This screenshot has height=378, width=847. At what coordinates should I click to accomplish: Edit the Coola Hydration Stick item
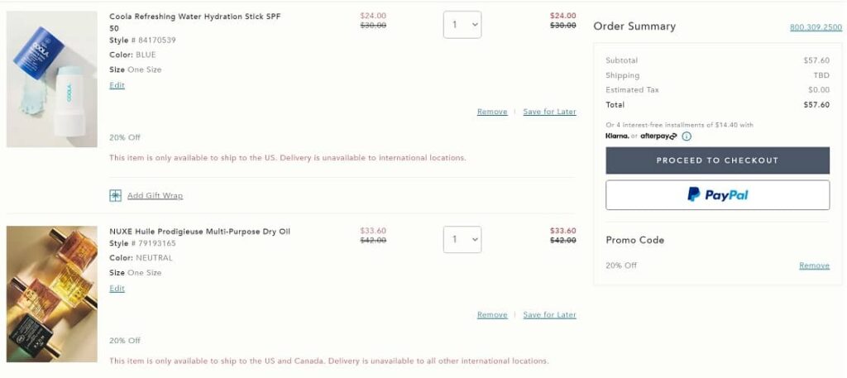point(117,85)
